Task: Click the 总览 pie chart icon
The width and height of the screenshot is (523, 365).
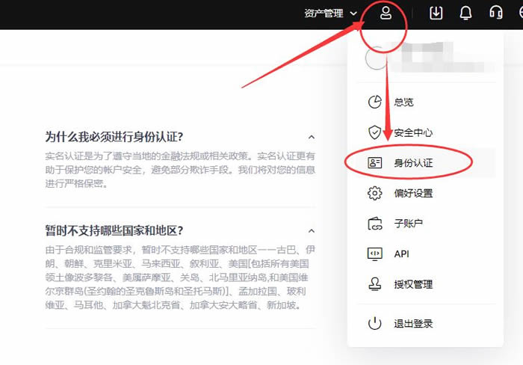Action: pyautogui.click(x=375, y=102)
